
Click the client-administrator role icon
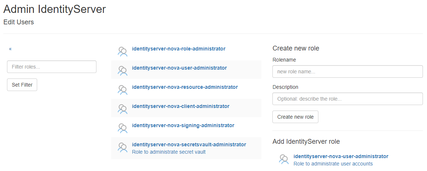[122, 109]
